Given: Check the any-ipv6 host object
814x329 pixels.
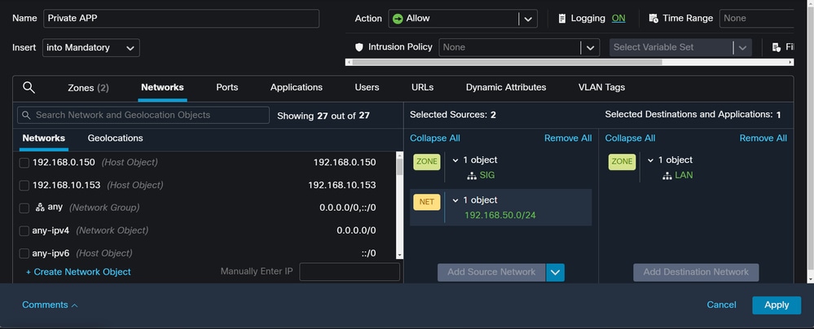Looking at the screenshot, I should coord(24,254).
